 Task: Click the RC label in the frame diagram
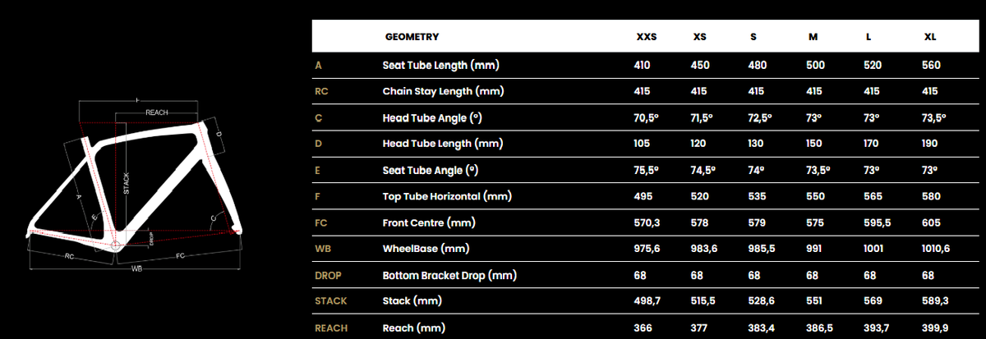click(x=71, y=255)
